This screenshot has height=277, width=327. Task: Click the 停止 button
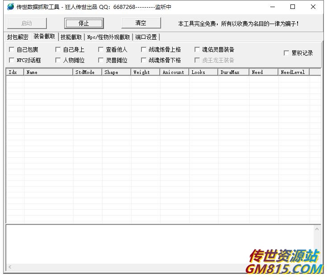click(x=84, y=23)
